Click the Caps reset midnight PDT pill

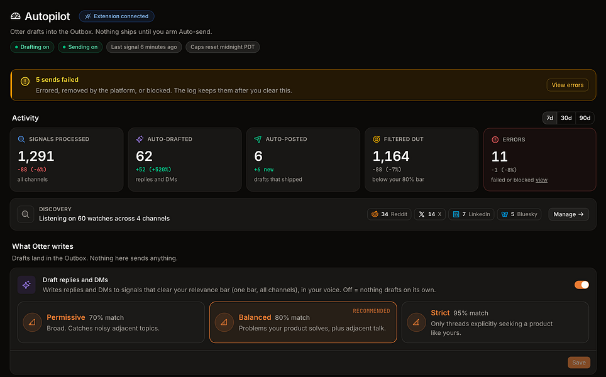click(223, 46)
